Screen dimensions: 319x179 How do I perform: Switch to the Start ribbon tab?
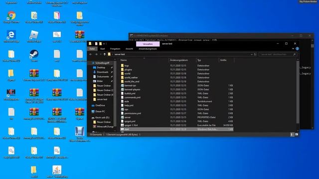103,49
